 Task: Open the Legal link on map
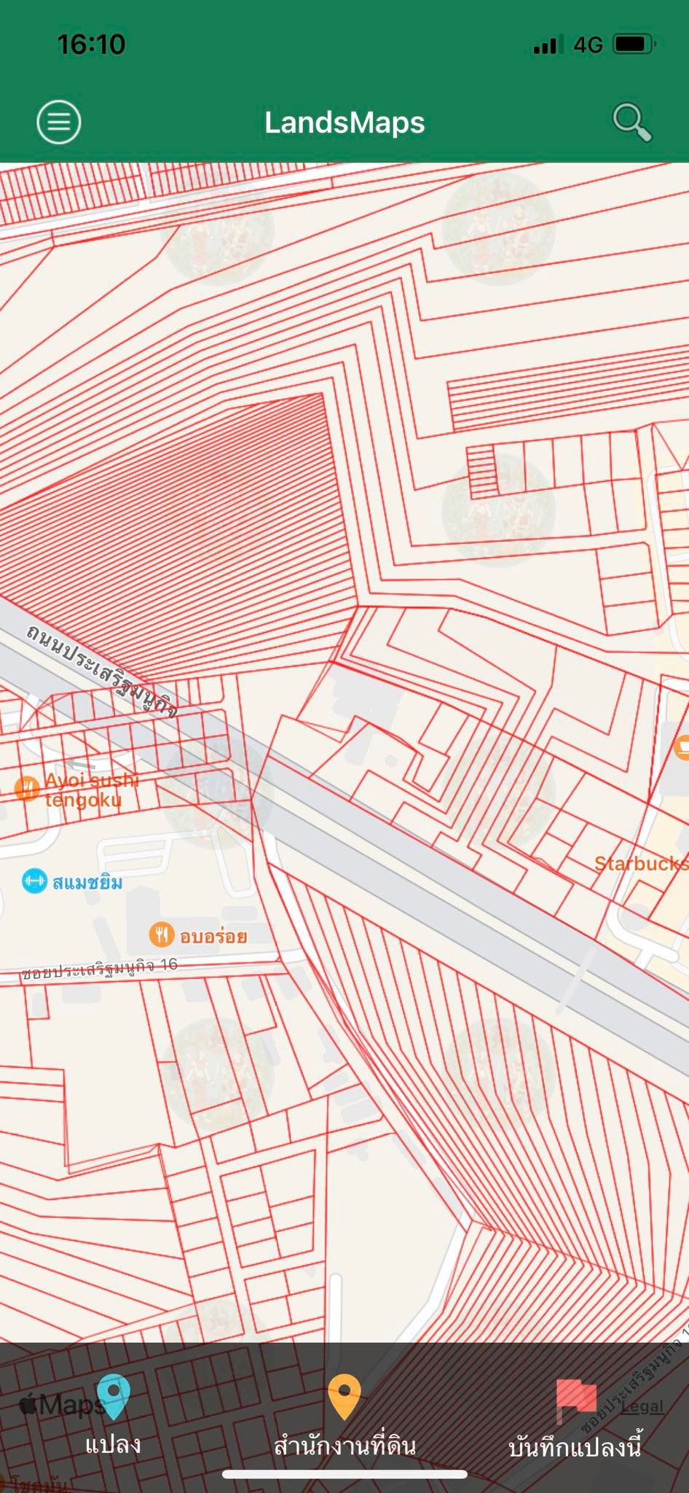[x=642, y=1406]
